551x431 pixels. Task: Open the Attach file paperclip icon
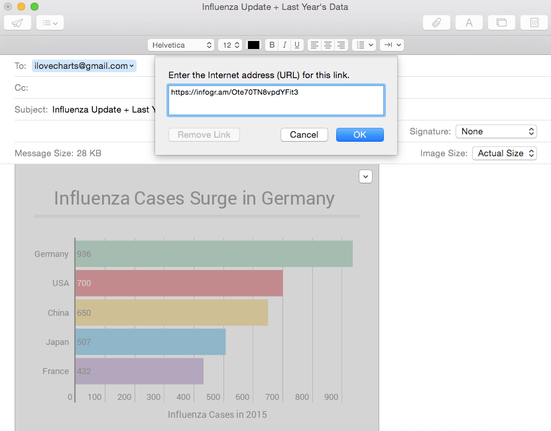pyautogui.click(x=436, y=22)
